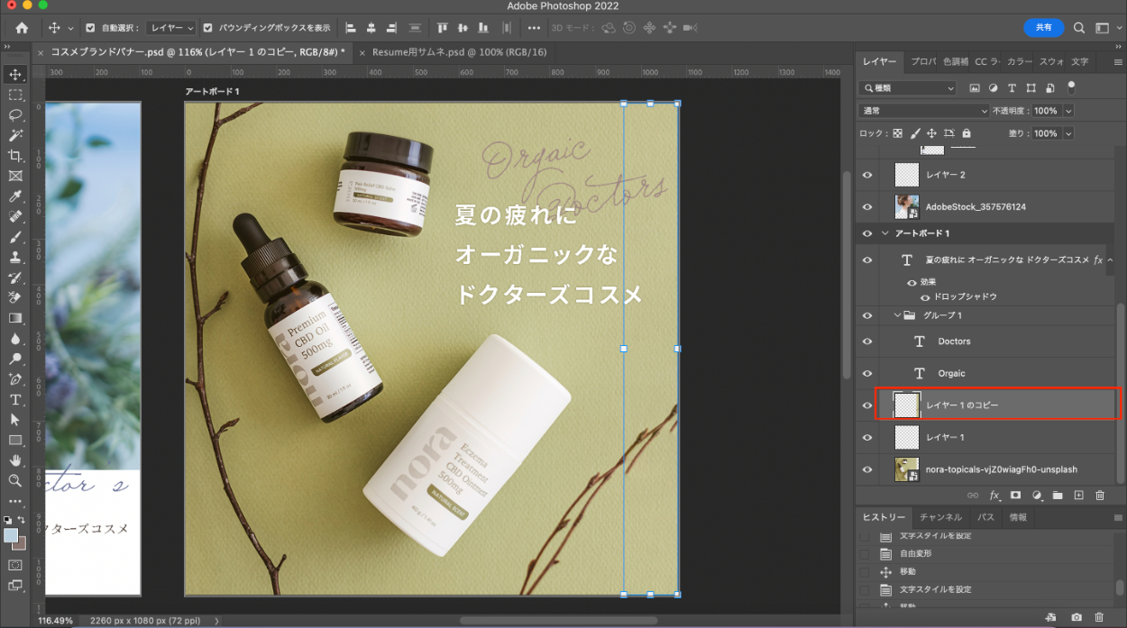Image resolution: width=1127 pixels, height=628 pixels.
Task: Click the delete layer trash icon
Action: click(1099, 496)
